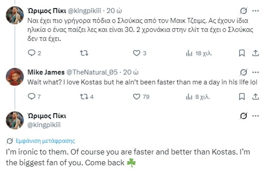This screenshot has width=263, height=172.
Task: Open more options on Mike James's tweet
Action: (x=256, y=72)
